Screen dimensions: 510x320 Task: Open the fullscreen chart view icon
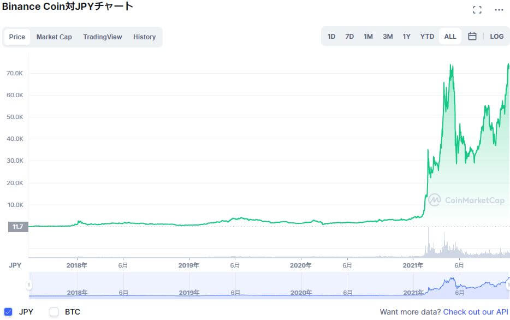[x=477, y=10]
